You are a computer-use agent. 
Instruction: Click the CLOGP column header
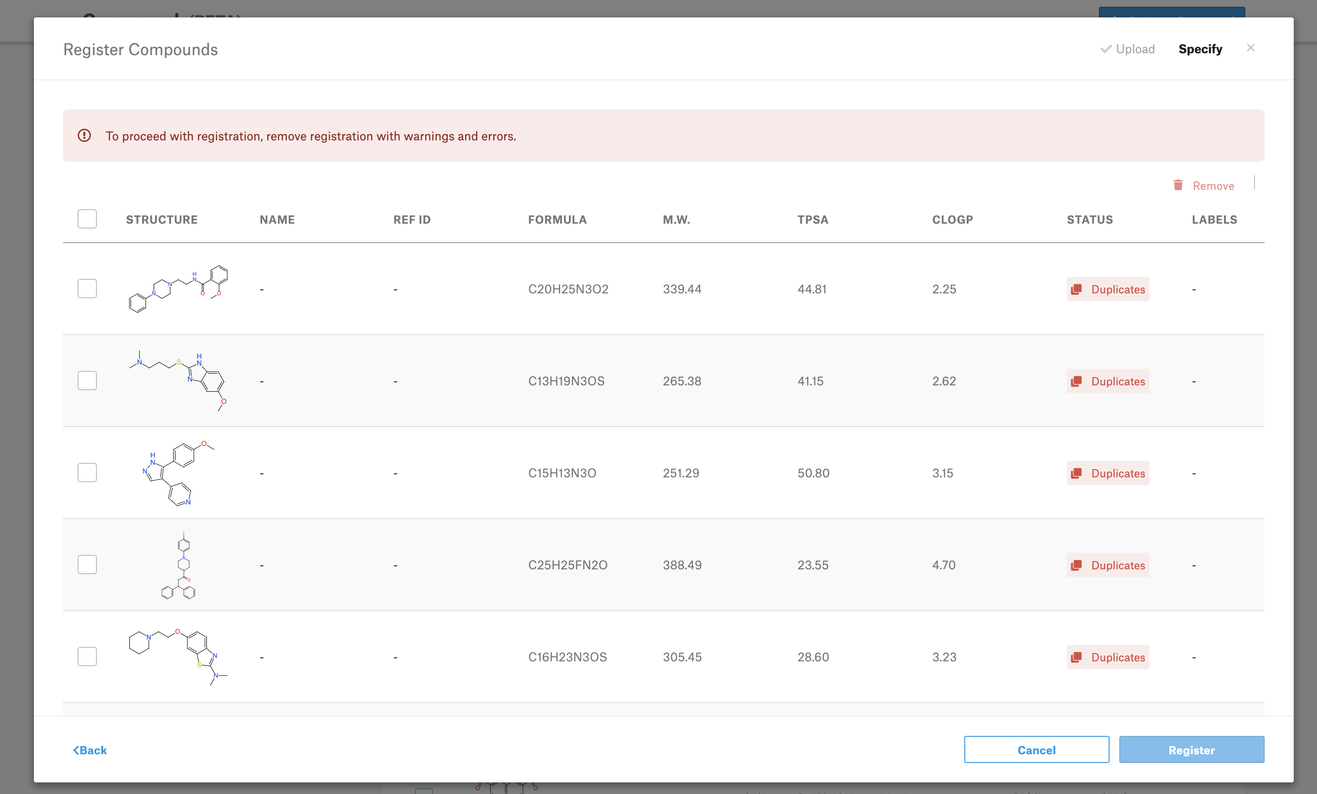click(x=952, y=219)
